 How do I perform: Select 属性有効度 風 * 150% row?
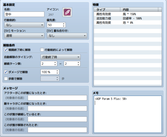click(x=128, y=14)
